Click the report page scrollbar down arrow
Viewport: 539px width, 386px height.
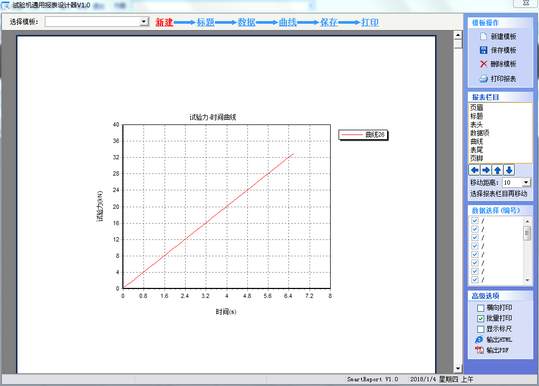pyautogui.click(x=458, y=369)
